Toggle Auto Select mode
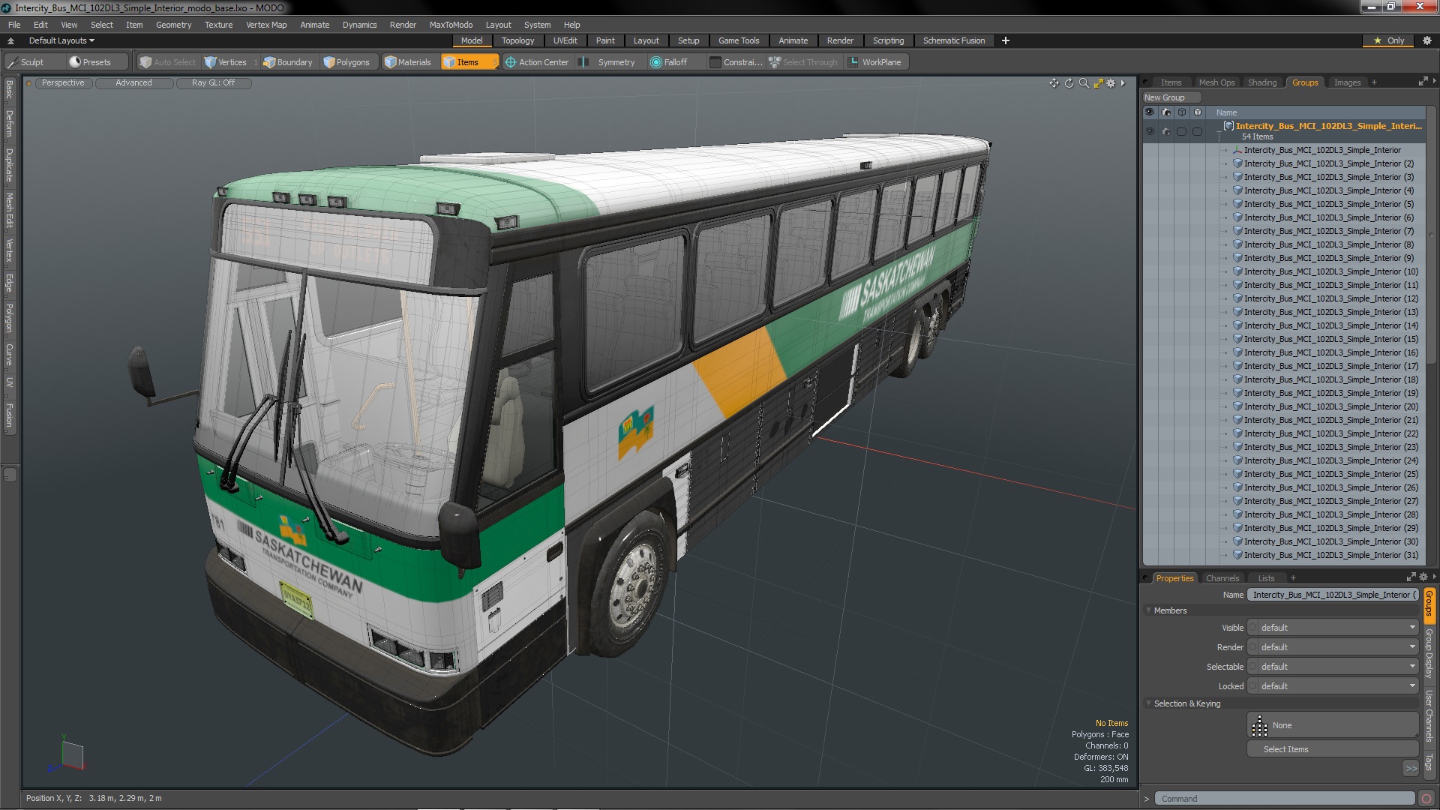 pos(168,62)
